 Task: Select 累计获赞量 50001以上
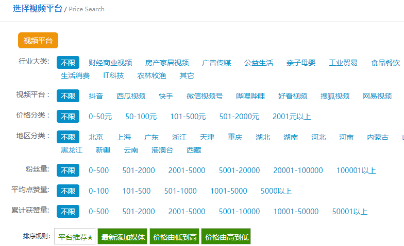350,212
